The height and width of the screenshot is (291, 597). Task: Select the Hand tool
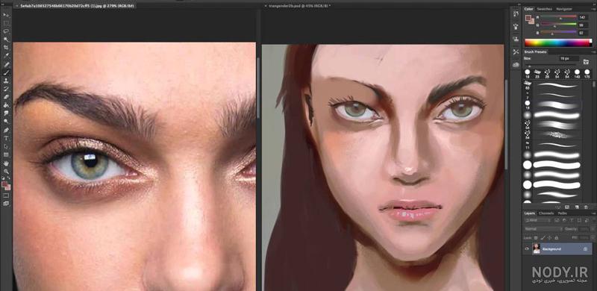click(6, 163)
